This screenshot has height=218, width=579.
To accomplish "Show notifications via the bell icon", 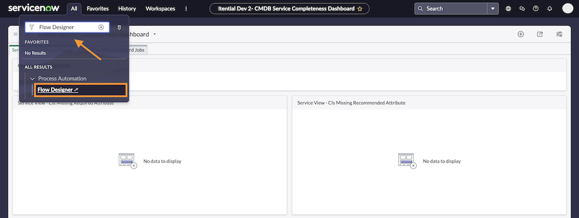I will pyautogui.click(x=549, y=9).
